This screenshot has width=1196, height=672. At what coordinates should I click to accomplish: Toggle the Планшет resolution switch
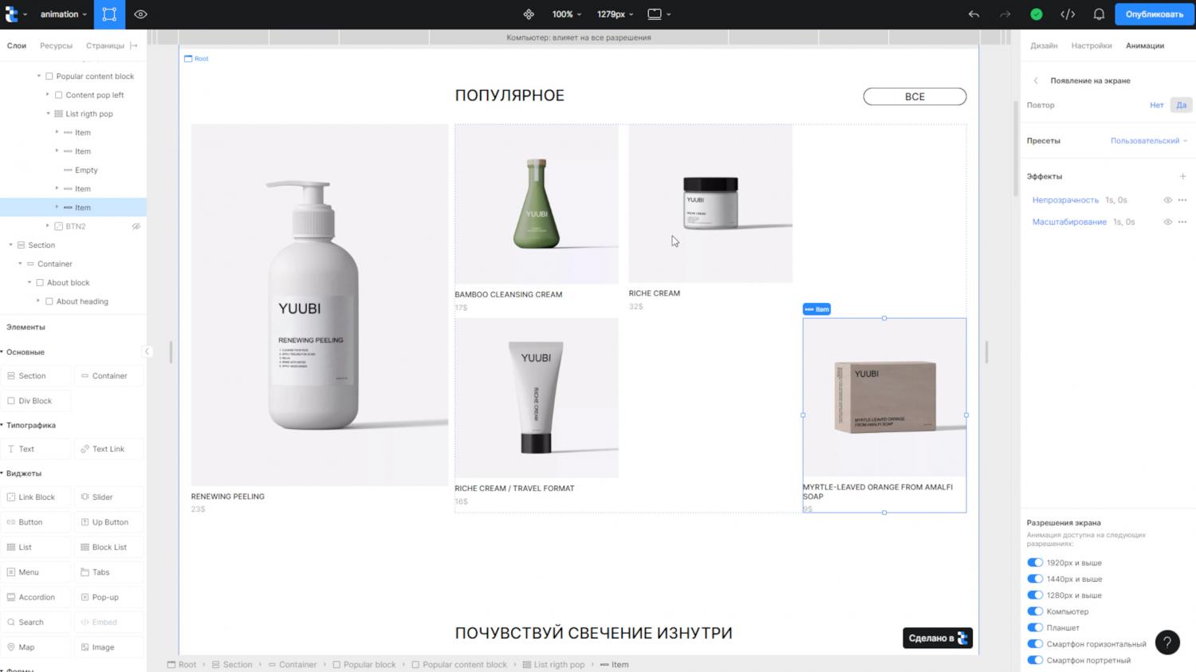[1035, 627]
